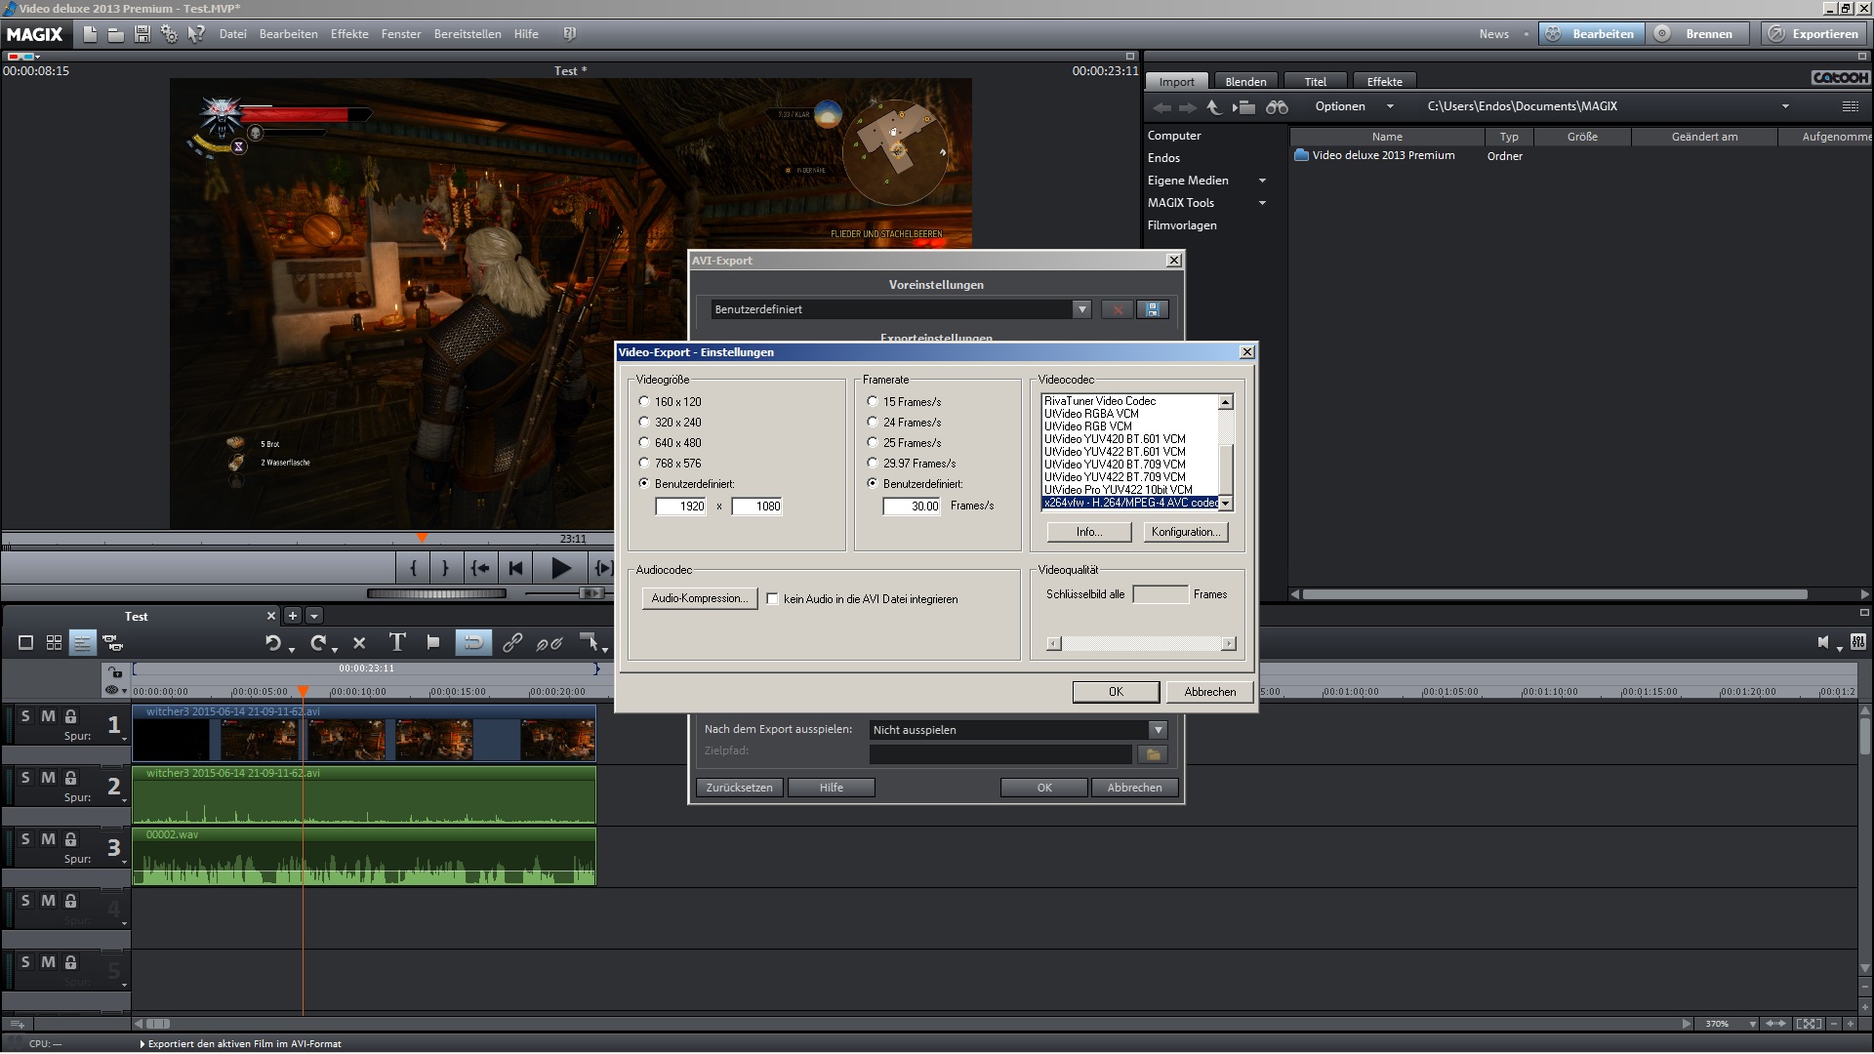Open a project with the folder icon
The height and width of the screenshot is (1054, 1874).
click(x=115, y=34)
